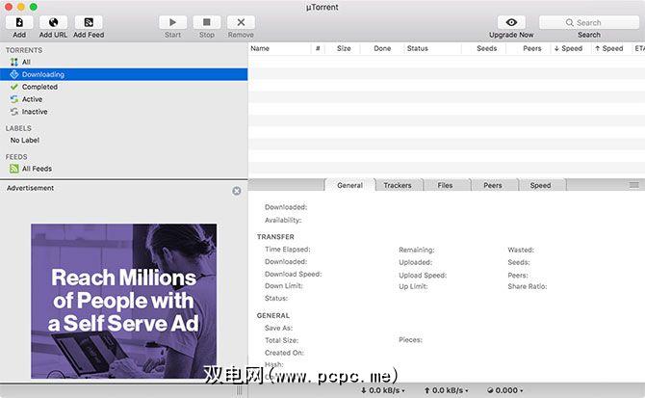Sort by Size column header
645x398 pixels.
[344, 48]
